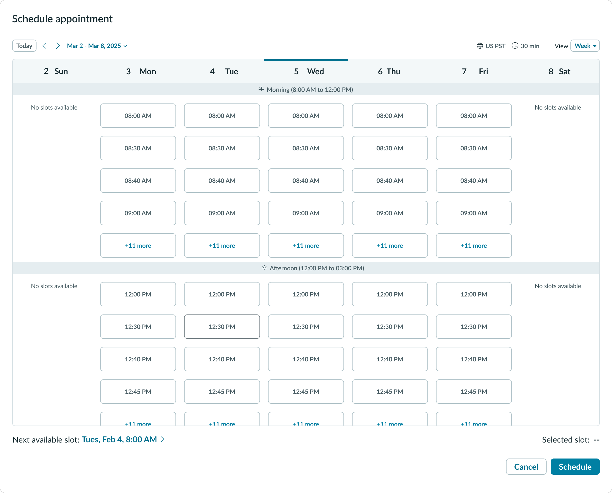612x493 pixels.
Task: Expand +11 more morning slots for Friday
Action: tap(474, 246)
